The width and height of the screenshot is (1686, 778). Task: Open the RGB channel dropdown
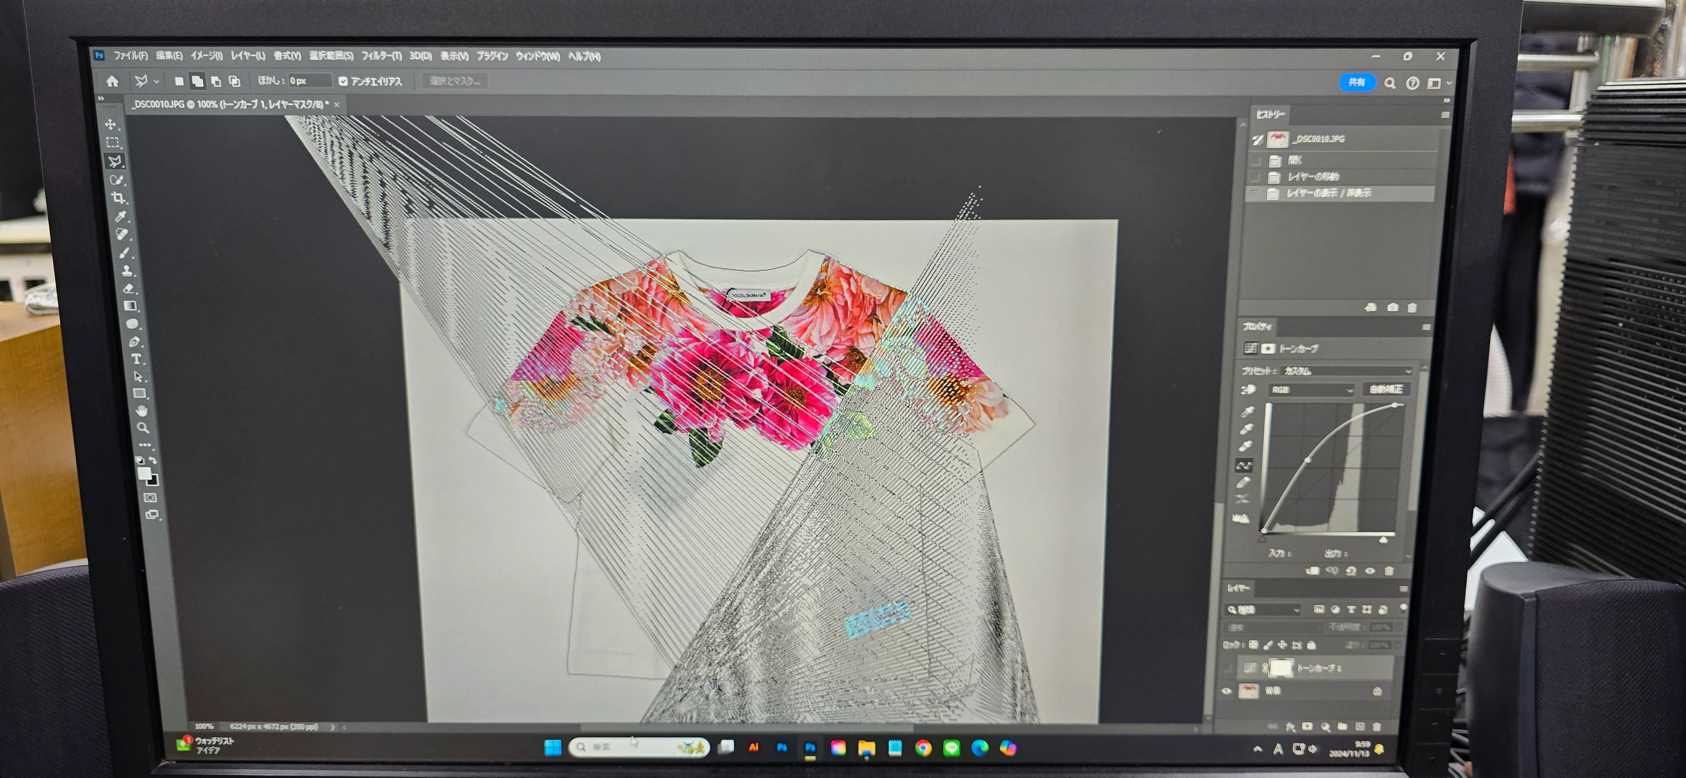[x=1311, y=390]
